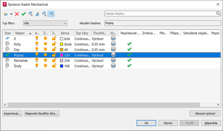Click in the Hledat hladinu search field
This screenshot has width=223, height=131.
tap(159, 14)
